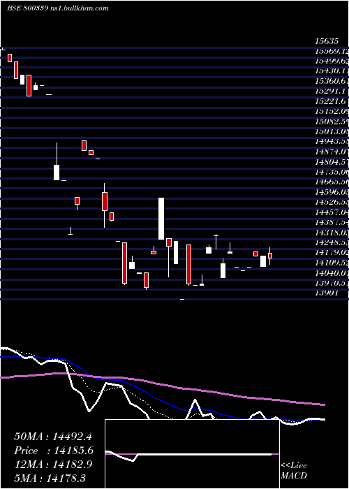
Task: Click the 14387.54 price axis label
Action: point(332,222)
